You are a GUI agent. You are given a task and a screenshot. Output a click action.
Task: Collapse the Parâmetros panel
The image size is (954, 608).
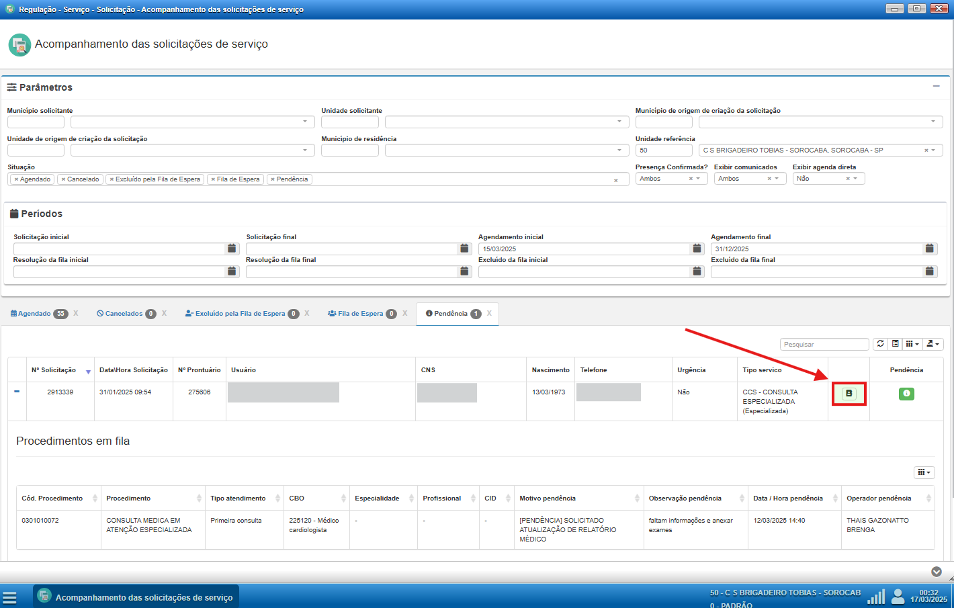point(936,87)
